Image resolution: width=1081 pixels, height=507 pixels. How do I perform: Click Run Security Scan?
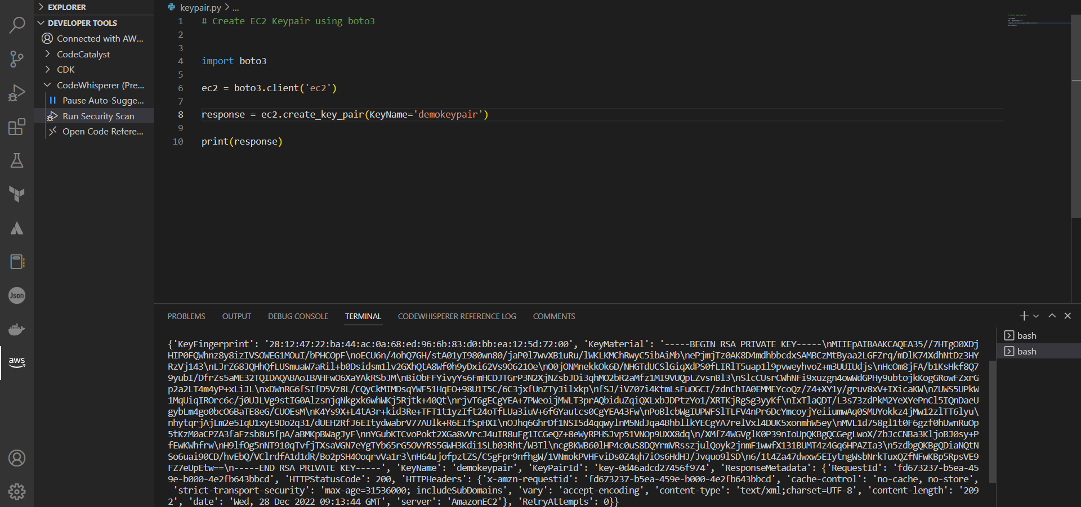click(99, 116)
